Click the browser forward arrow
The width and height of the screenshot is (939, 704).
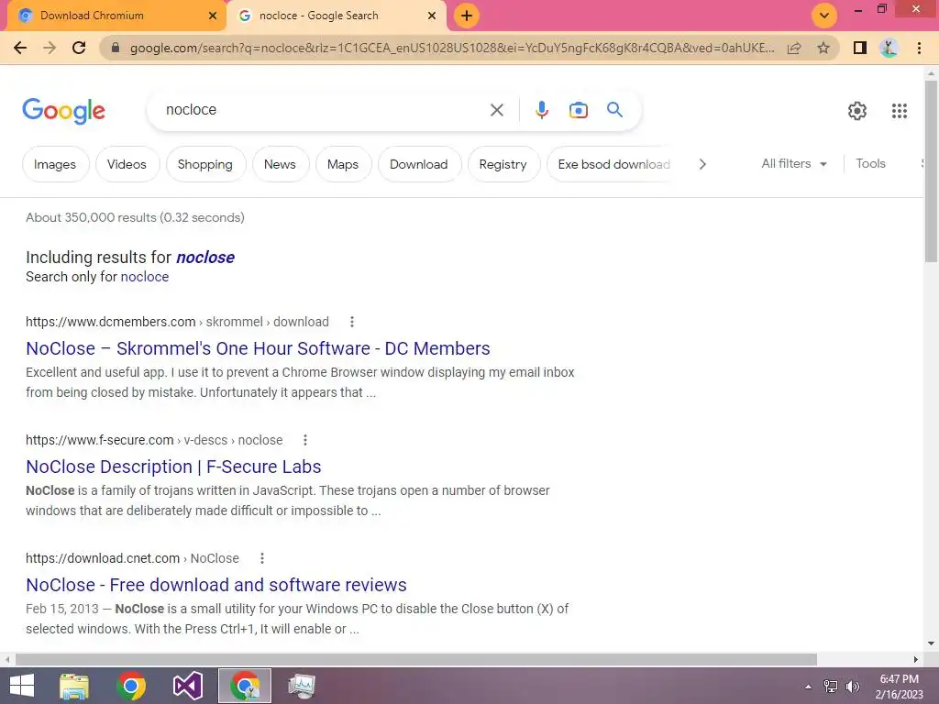pos(50,48)
